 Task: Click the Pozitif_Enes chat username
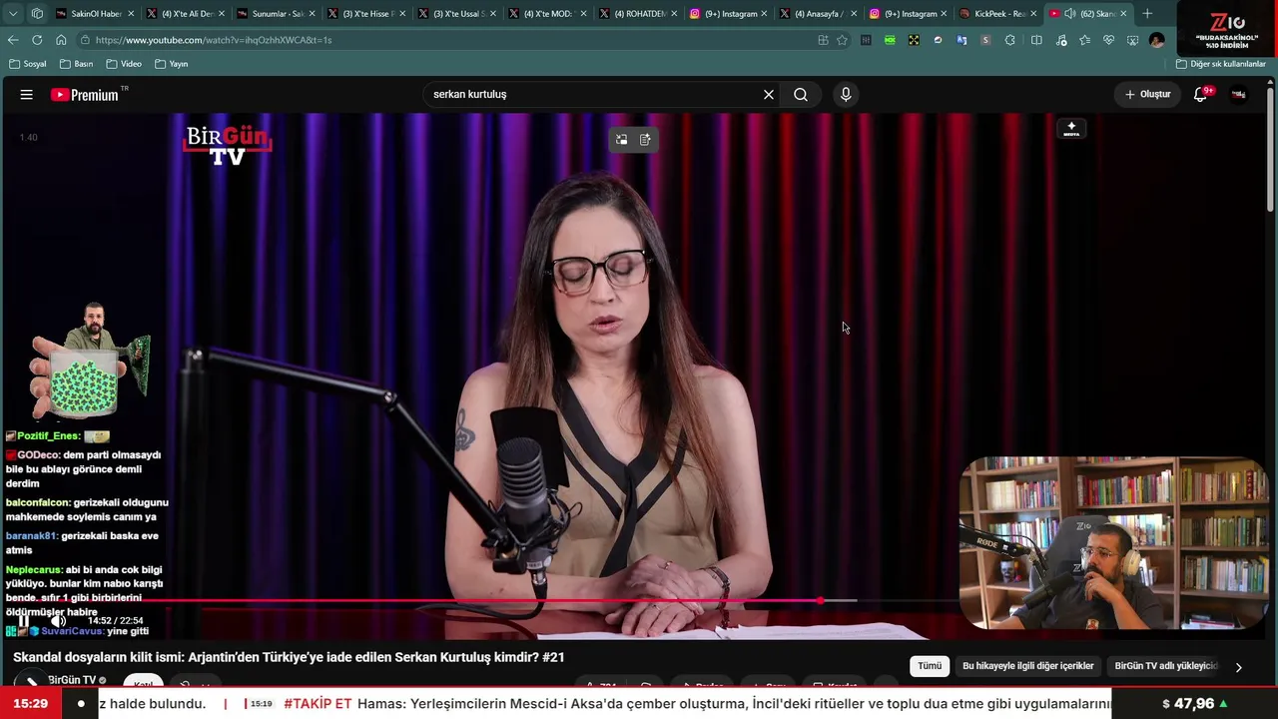(x=48, y=436)
